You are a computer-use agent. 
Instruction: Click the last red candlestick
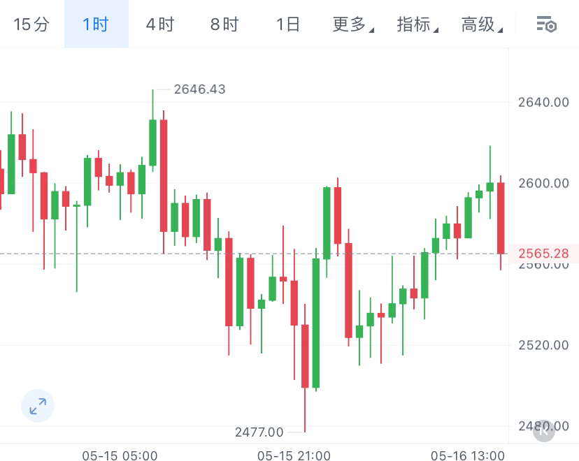click(x=501, y=219)
